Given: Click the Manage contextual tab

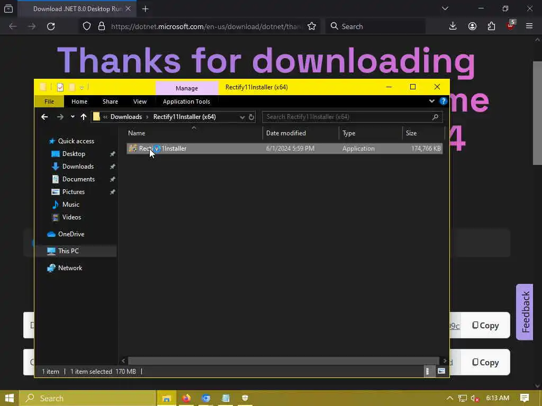Looking at the screenshot, I should (187, 88).
